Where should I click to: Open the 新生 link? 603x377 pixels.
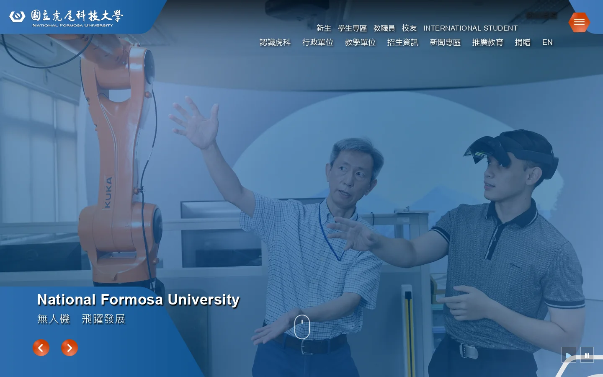click(x=324, y=28)
